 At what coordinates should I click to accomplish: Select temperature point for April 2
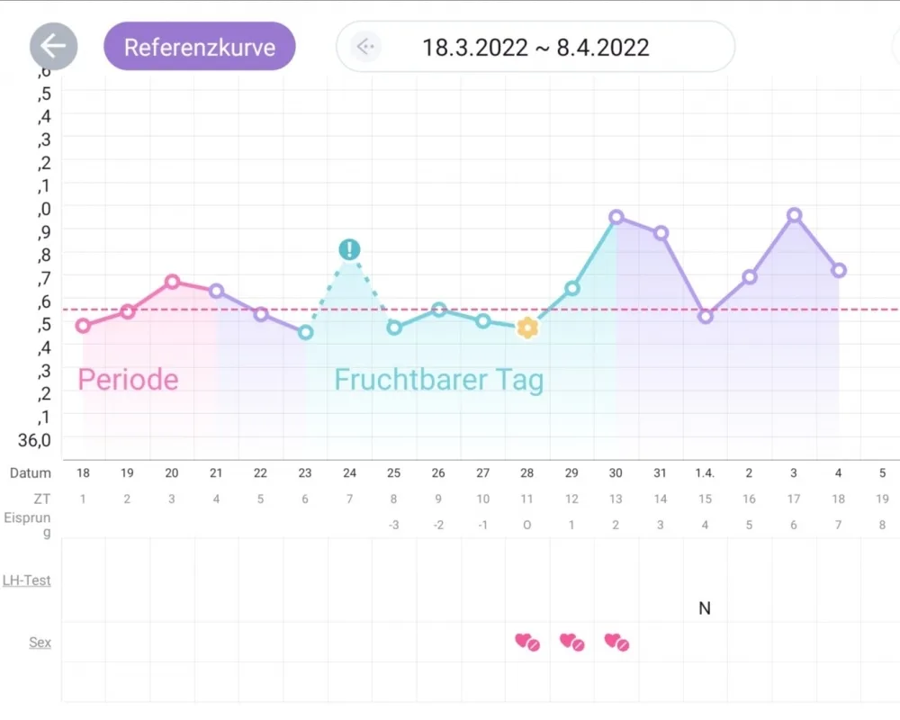750,276
